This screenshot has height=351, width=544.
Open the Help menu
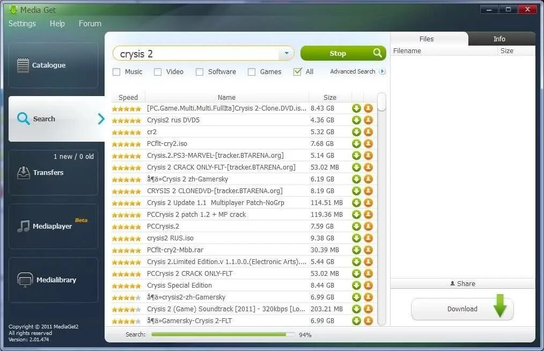pos(57,24)
